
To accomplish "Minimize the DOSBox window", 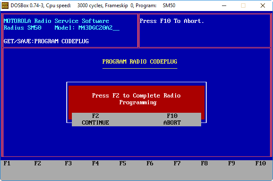I will coord(224,6).
